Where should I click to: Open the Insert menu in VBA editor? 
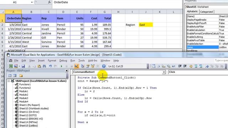point(41,60)
